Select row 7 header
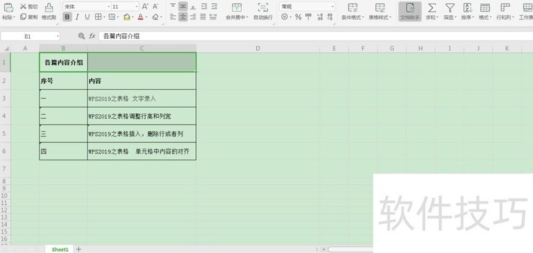 click(x=5, y=169)
